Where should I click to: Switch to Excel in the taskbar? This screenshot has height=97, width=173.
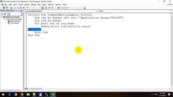(x=53, y=95)
